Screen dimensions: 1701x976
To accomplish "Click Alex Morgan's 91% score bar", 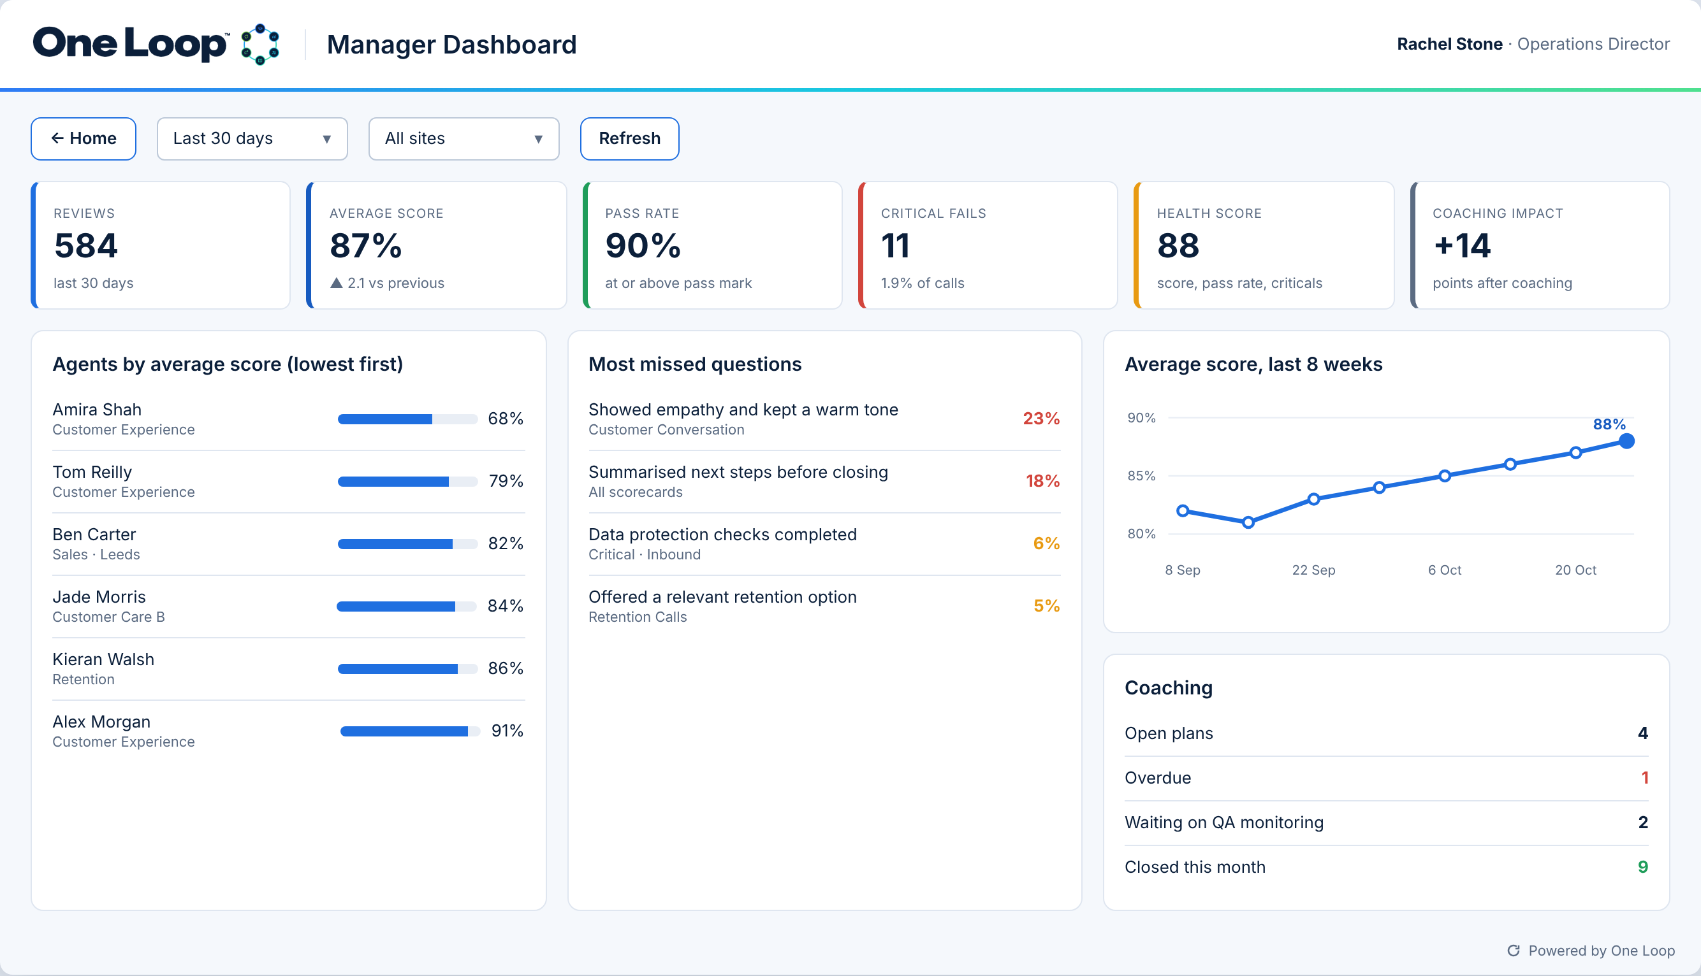I will [411, 731].
